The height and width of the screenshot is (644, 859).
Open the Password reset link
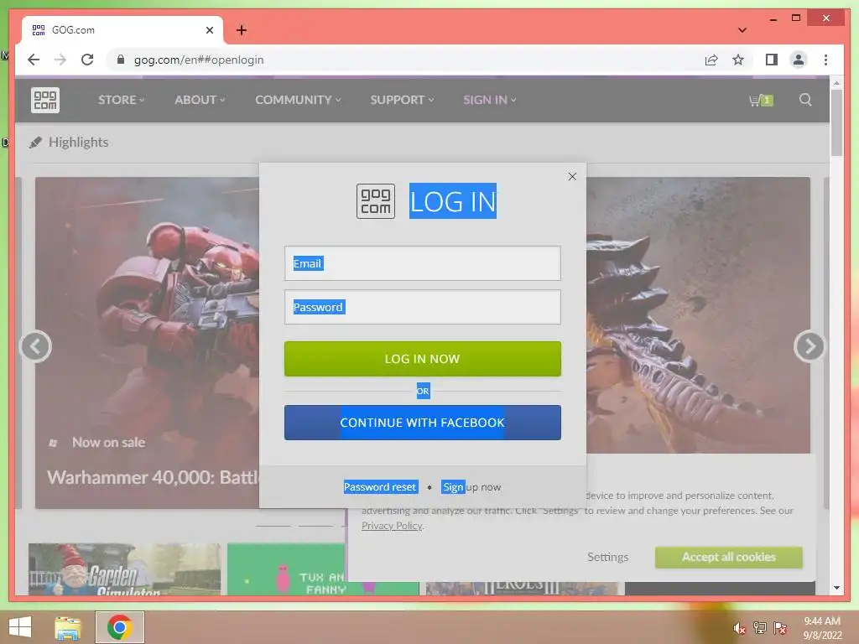tap(381, 487)
